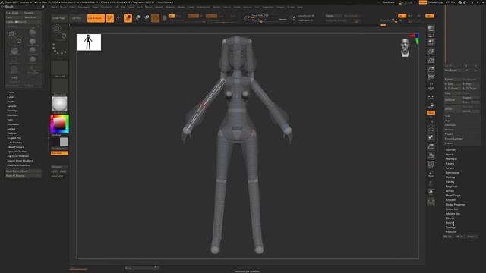Click the Edit mode button
This screenshot has width=486, height=273.
tap(109, 18)
